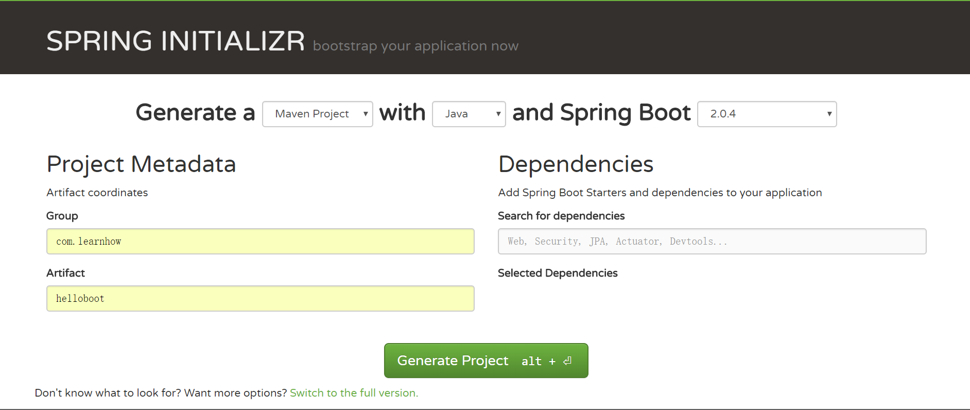Click into the Search for dependencies box
970x410 pixels.
click(712, 242)
